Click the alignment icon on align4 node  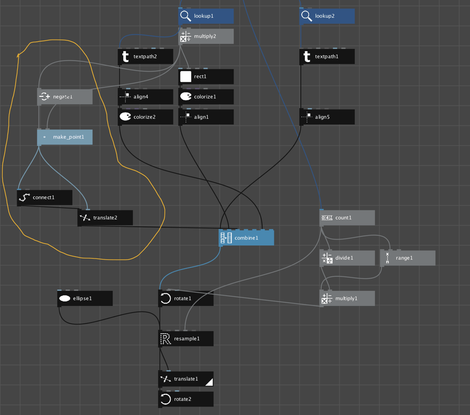[x=125, y=96]
